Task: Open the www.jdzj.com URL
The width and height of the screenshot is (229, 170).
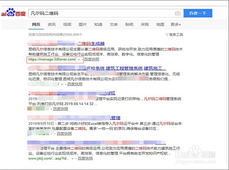Action: pos(49,158)
